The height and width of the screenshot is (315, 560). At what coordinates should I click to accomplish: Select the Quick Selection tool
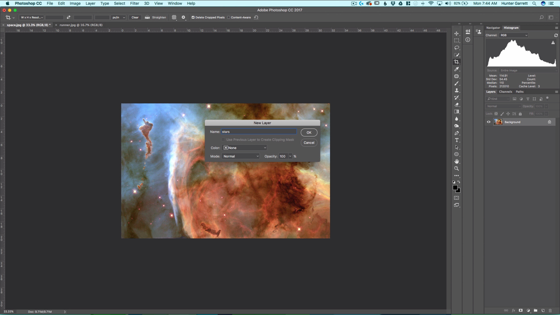pyautogui.click(x=456, y=55)
